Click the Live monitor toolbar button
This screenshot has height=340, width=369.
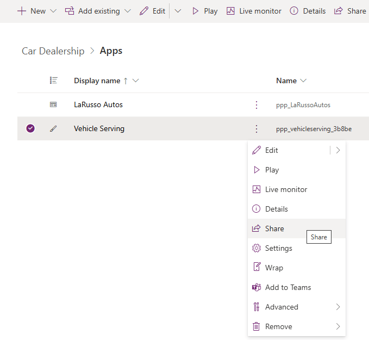point(254,11)
